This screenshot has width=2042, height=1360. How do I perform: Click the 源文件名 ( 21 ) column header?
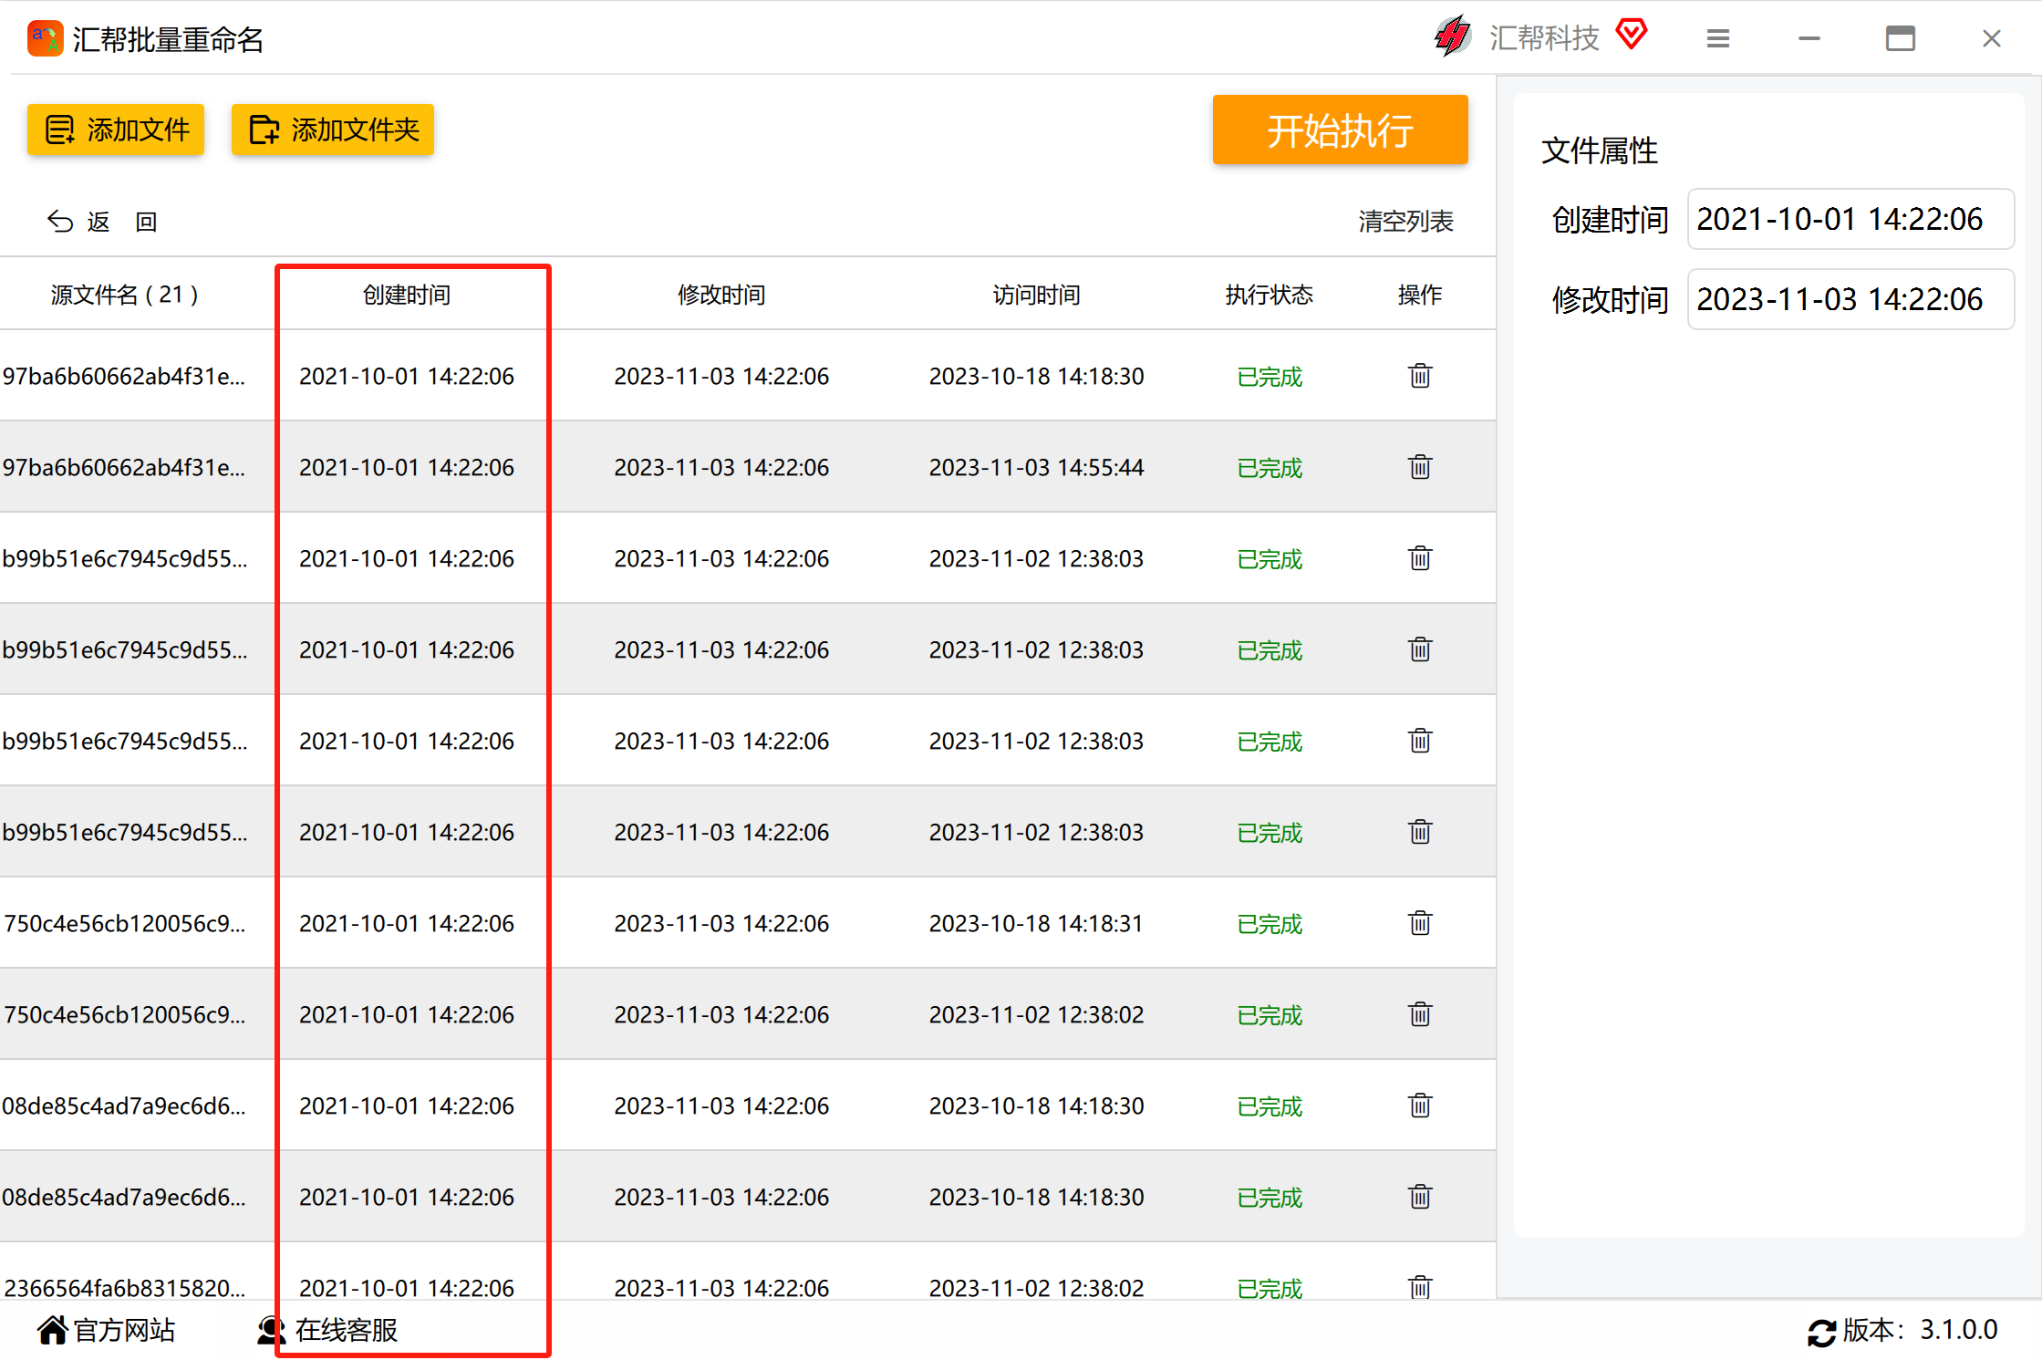point(124,295)
